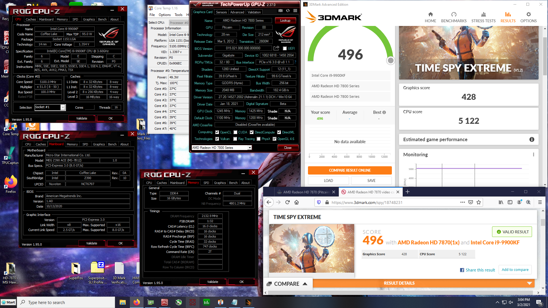The image size is (548, 308).
Task: Show hidden system tray icons chevron
Action: (497, 302)
